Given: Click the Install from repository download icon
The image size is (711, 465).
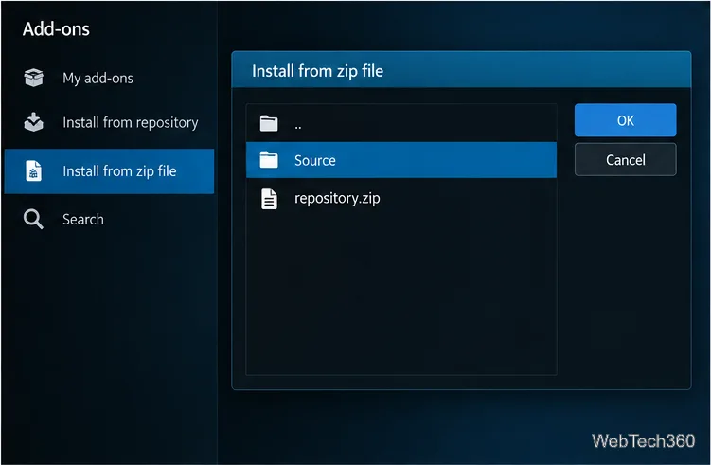Looking at the screenshot, I should (33, 122).
